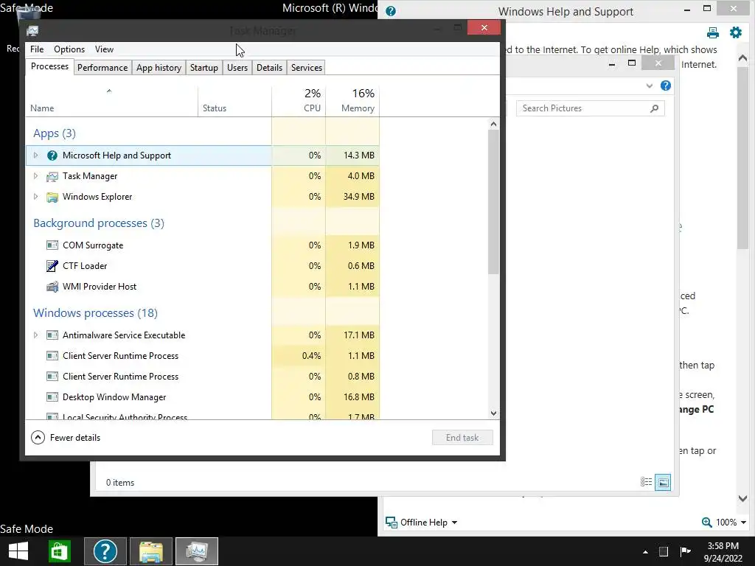Switch to the Startup tab

(x=204, y=67)
